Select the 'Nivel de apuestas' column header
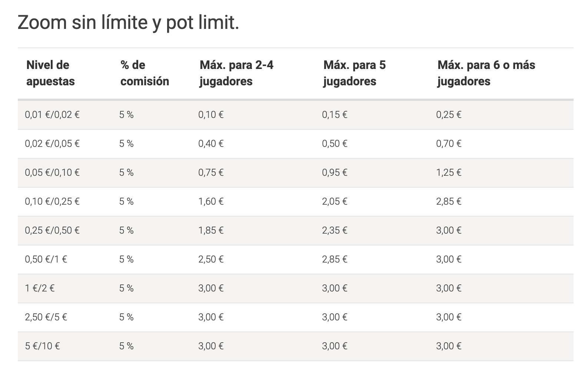 50,73
